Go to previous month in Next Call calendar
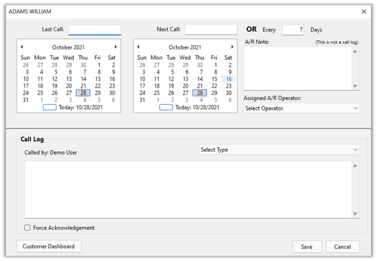The width and height of the screenshot is (377, 261). [x=138, y=47]
